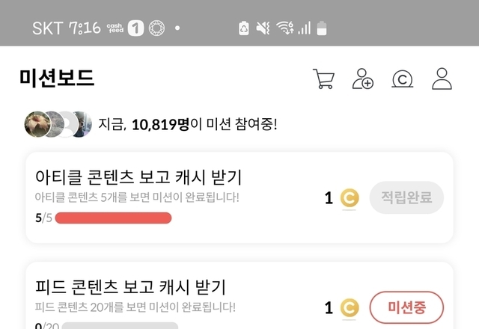Open the my profile icon
Image resolution: width=479 pixels, height=329 pixels.
click(442, 79)
